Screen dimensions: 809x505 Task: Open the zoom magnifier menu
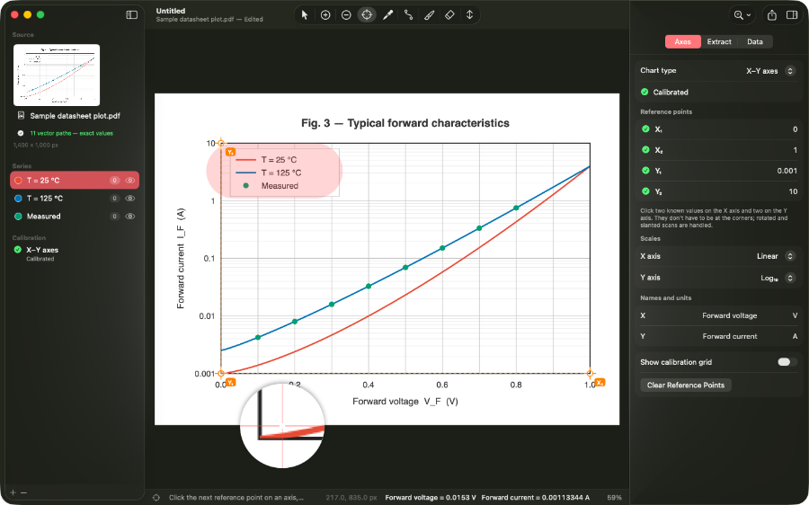[742, 15]
